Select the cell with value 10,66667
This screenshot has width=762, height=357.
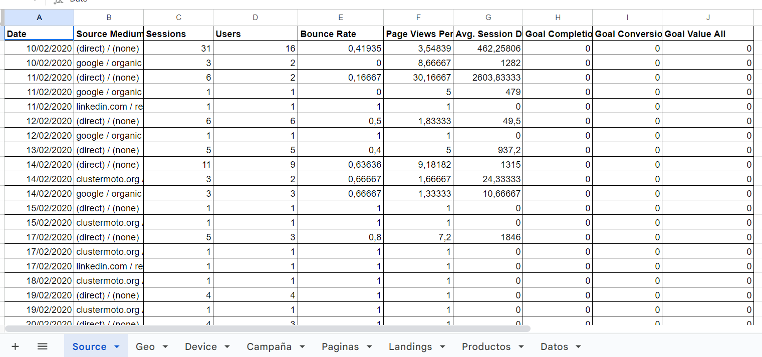pos(488,194)
